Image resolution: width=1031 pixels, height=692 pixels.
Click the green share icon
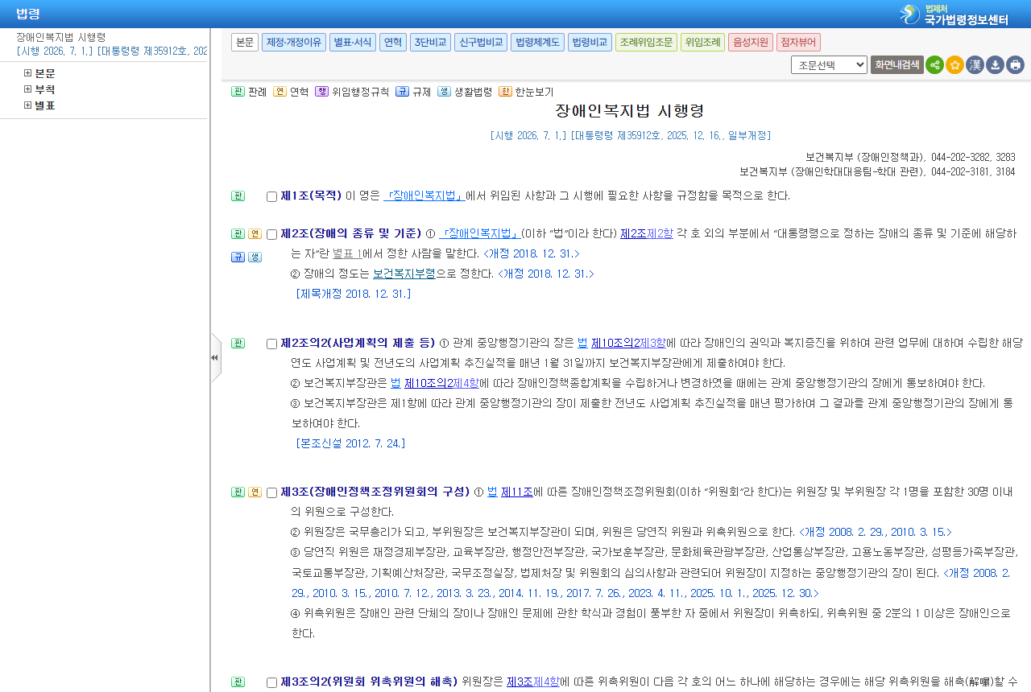click(x=934, y=65)
